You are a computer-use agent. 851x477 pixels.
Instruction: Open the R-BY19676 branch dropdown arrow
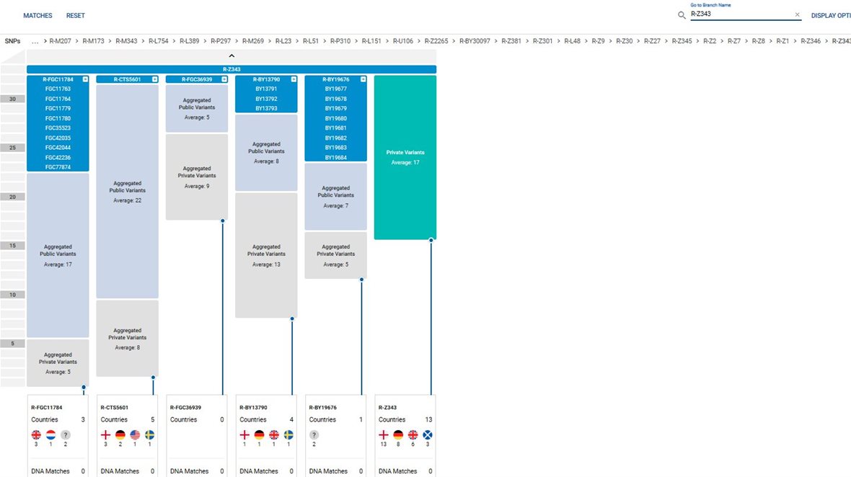(x=363, y=79)
